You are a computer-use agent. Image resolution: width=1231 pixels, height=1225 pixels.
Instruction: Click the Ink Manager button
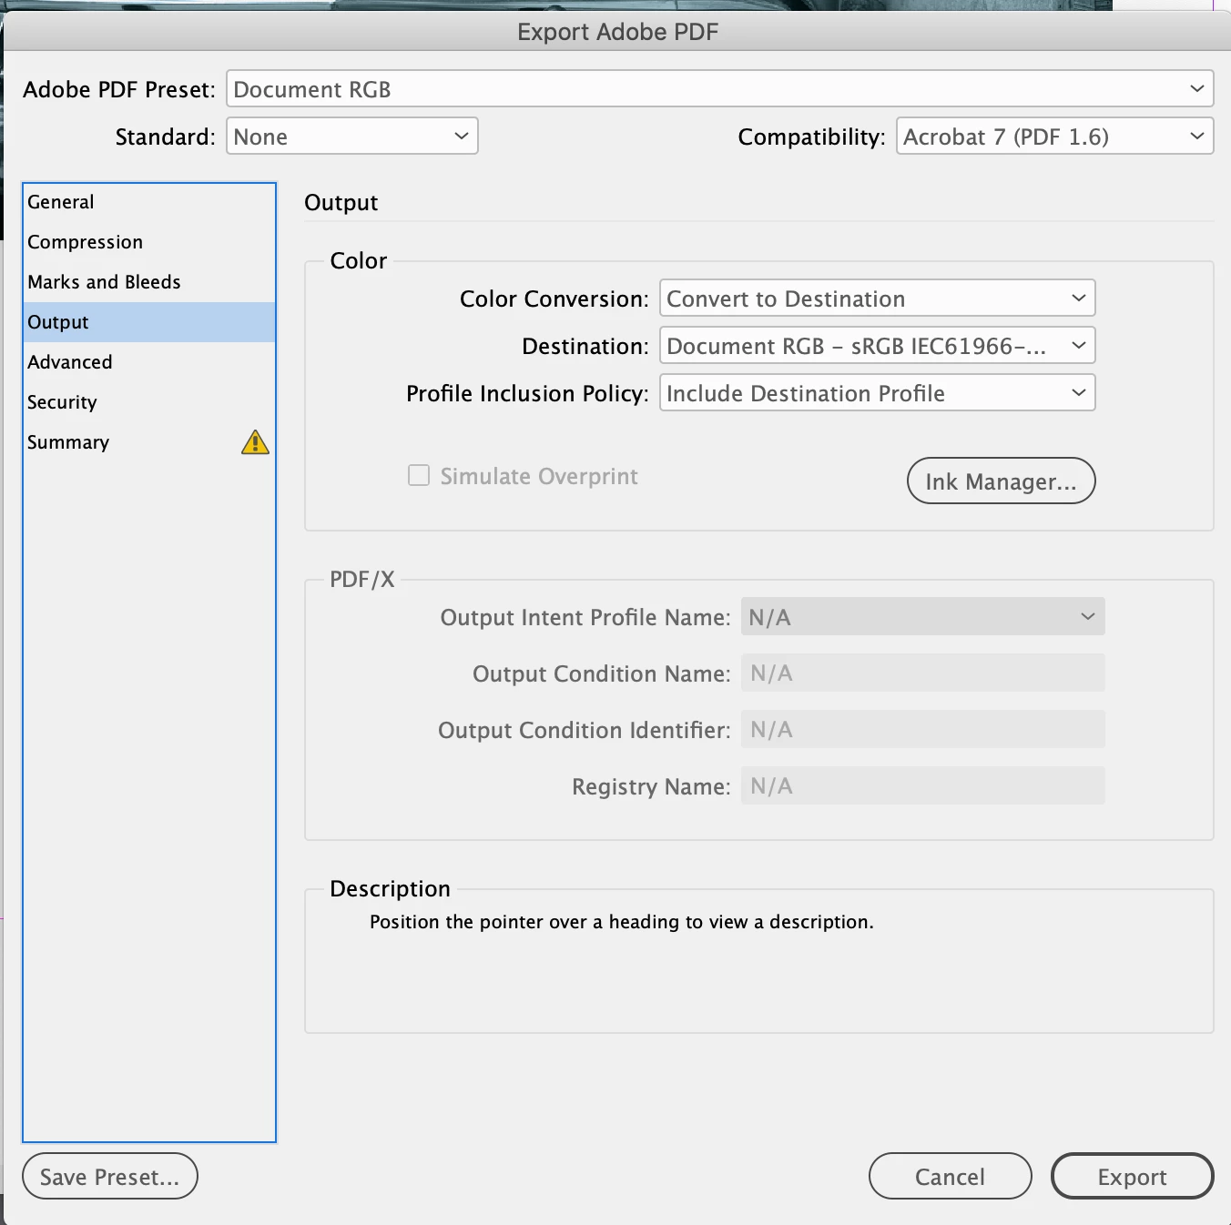[x=1001, y=481]
